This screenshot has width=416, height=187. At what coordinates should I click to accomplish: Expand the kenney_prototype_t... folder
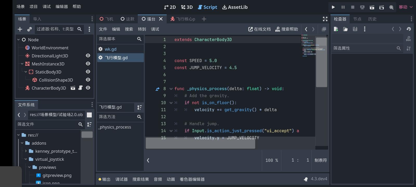click(26, 151)
